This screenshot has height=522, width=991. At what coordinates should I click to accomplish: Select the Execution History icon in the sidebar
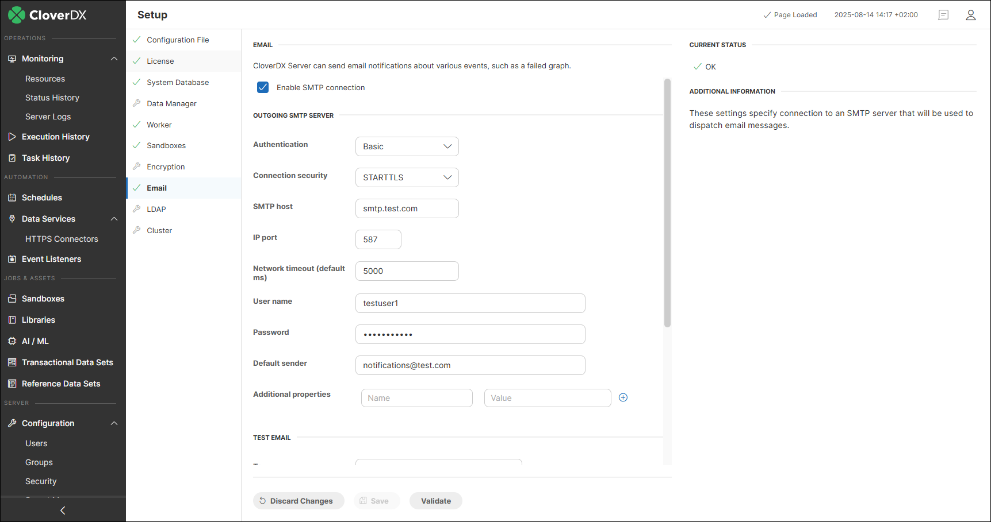tap(12, 137)
